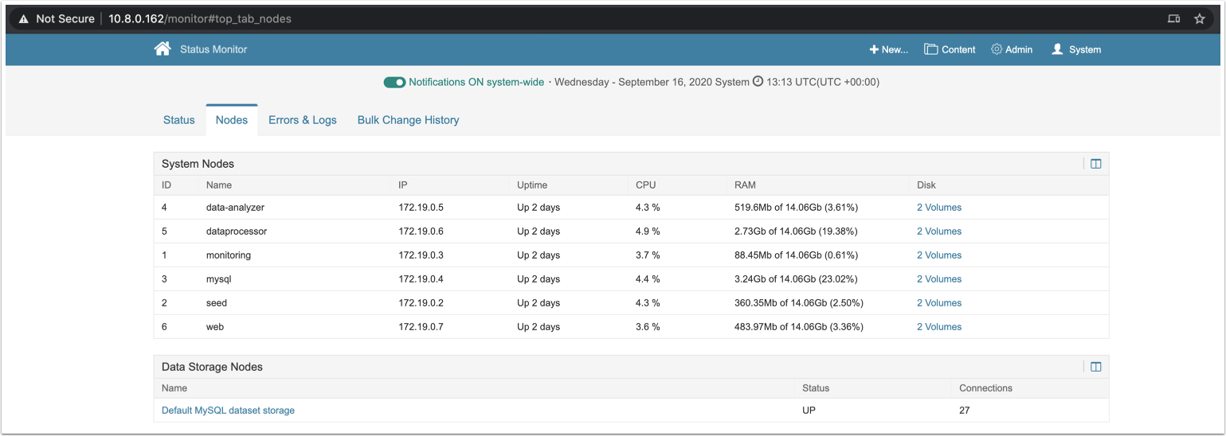Click column chooser icon in System Nodes
Viewport: 1226px width, 436px height.
pos(1095,164)
